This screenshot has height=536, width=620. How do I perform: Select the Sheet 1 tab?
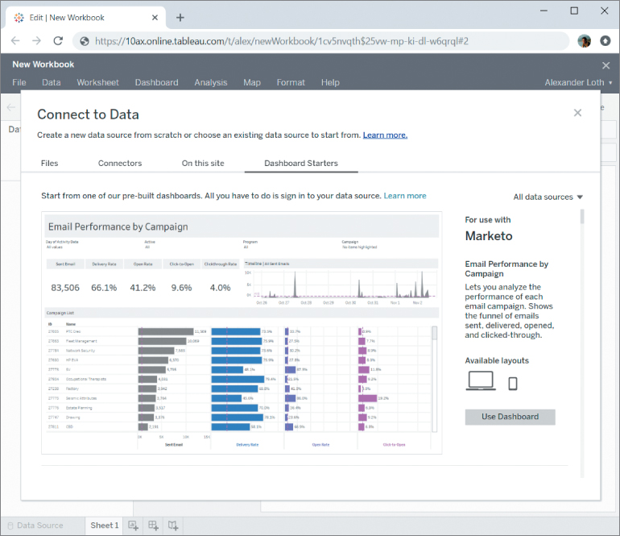point(105,526)
